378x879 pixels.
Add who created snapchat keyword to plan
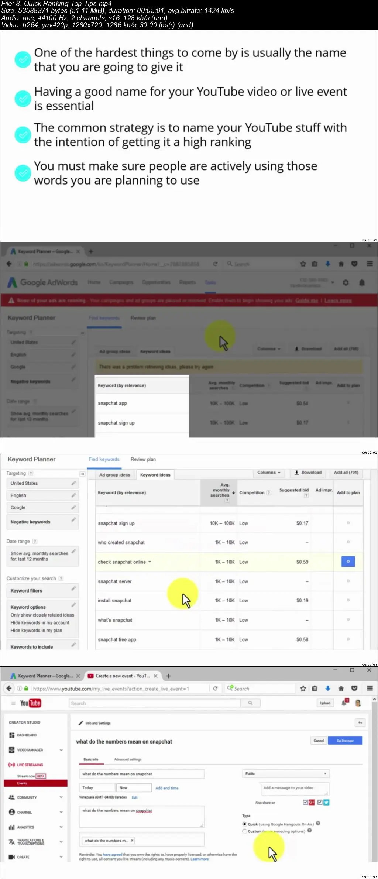348,542
